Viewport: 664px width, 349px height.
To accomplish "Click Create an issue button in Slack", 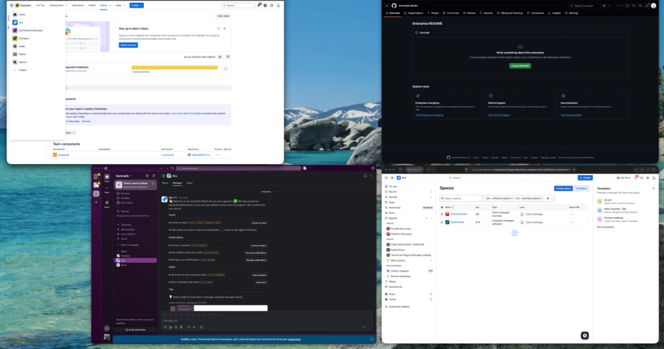I will tap(259, 223).
